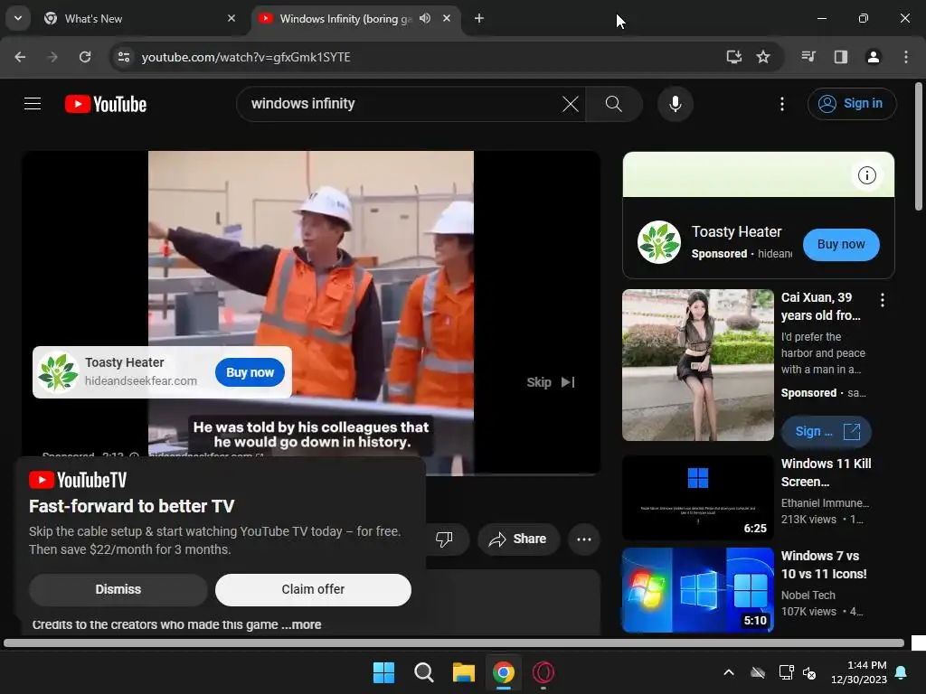
Task: Open the YouTube hamburger guide menu
Action: point(33,104)
